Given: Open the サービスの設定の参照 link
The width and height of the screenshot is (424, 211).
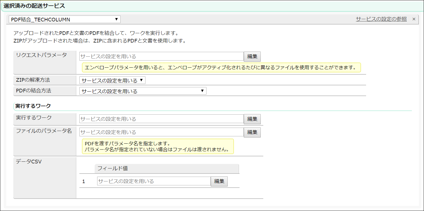Looking at the screenshot, I should pos(381,19).
